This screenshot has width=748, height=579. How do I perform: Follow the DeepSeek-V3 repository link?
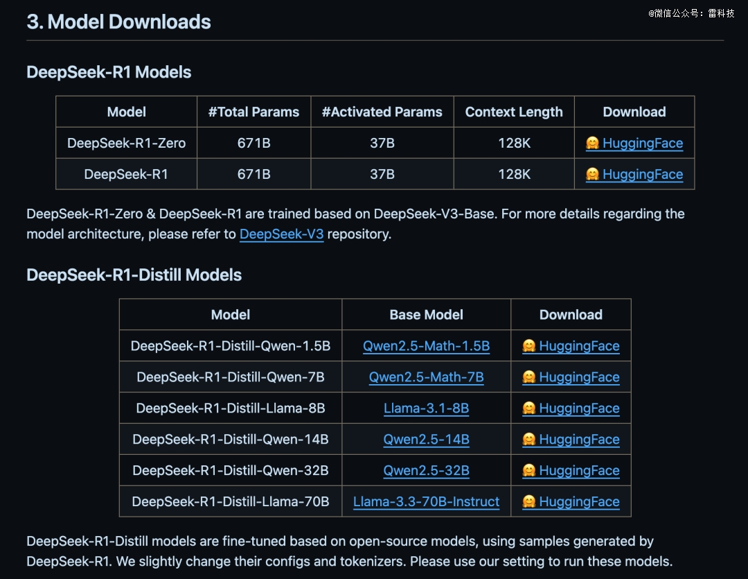pyautogui.click(x=281, y=234)
